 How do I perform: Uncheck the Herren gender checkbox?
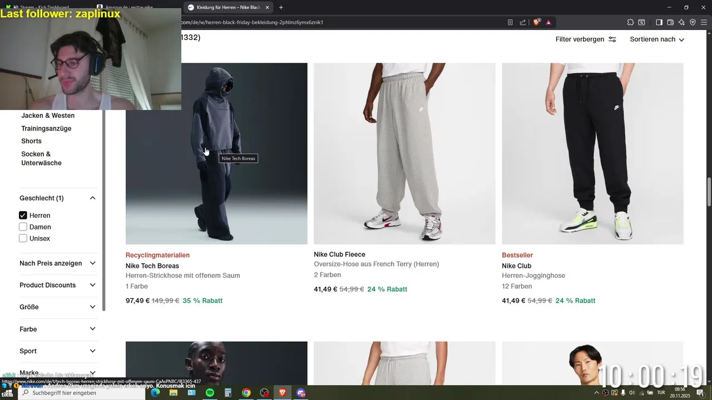pyautogui.click(x=23, y=215)
